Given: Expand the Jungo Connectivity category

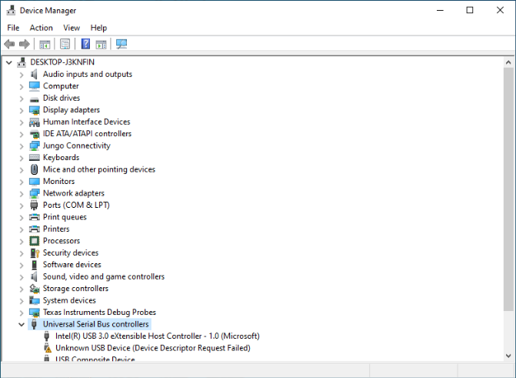Looking at the screenshot, I should (x=22, y=146).
